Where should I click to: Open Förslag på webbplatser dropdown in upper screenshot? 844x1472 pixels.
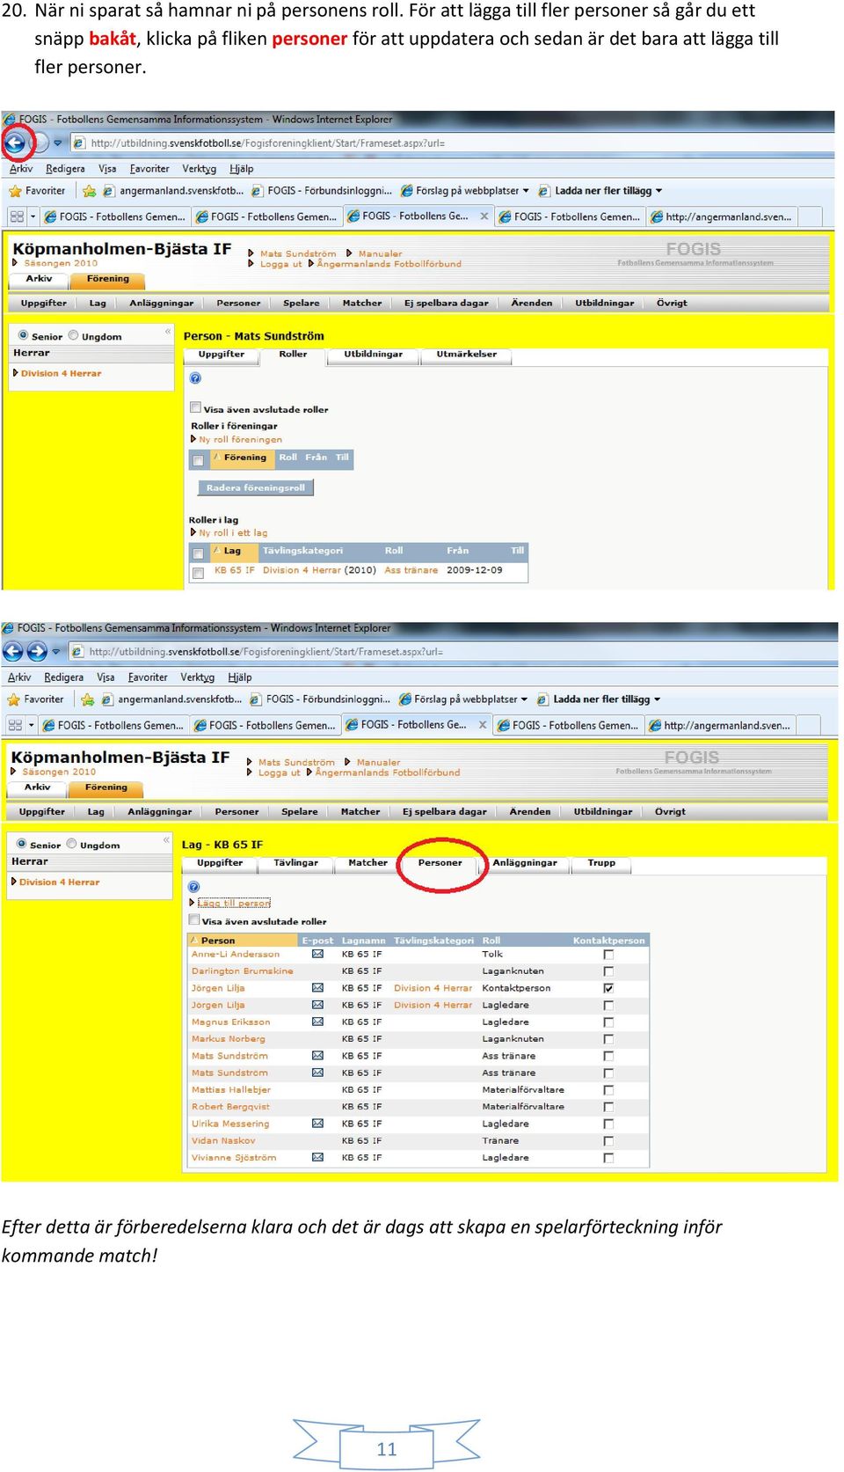526,191
